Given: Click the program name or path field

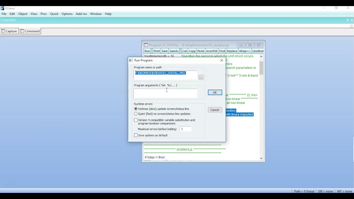Looking at the screenshot, I should click(165, 75).
